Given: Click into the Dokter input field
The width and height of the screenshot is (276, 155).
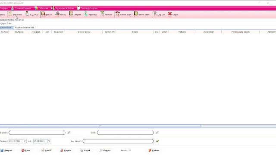Looking at the screenshot, I should (37, 133).
